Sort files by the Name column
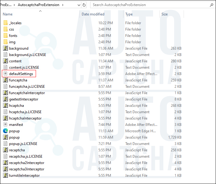This screenshot has width=216, height=184. (x=8, y=14)
